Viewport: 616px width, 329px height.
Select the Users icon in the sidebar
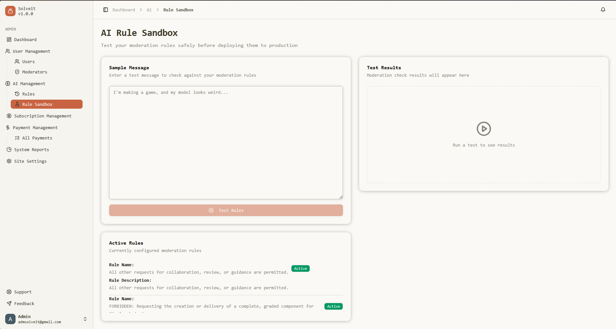click(17, 61)
